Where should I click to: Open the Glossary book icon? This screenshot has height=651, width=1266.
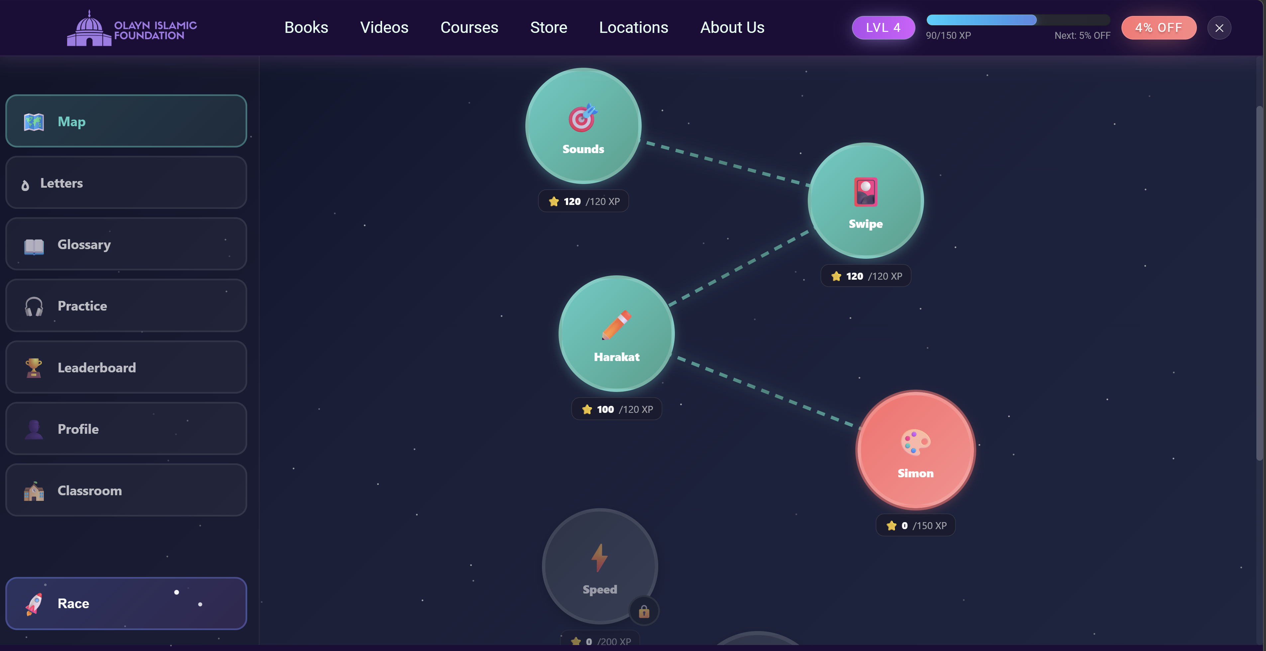coord(34,244)
